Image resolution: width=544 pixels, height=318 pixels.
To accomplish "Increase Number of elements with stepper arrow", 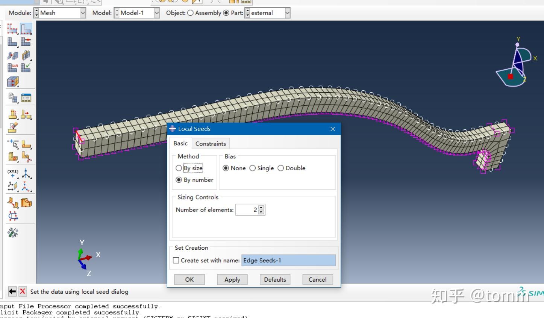I will point(261,207).
